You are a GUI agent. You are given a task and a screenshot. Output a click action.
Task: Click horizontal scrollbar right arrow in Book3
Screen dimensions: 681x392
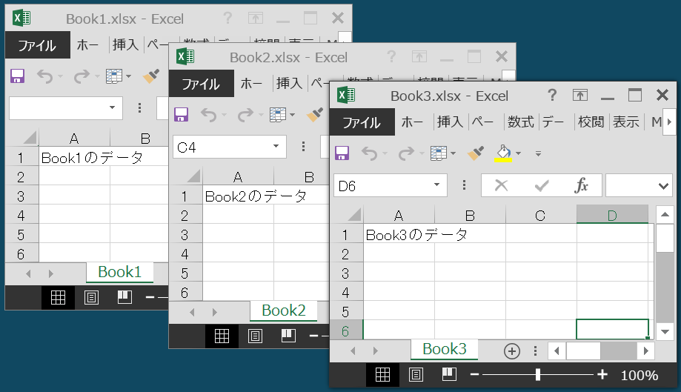[x=646, y=351]
